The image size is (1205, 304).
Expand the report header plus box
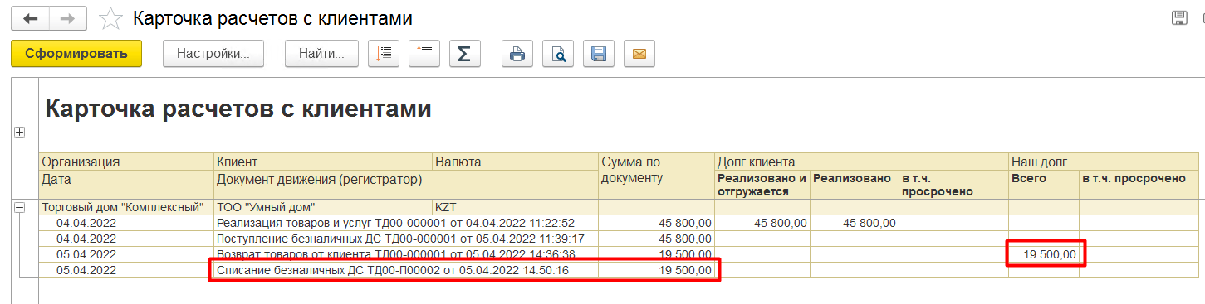click(20, 133)
